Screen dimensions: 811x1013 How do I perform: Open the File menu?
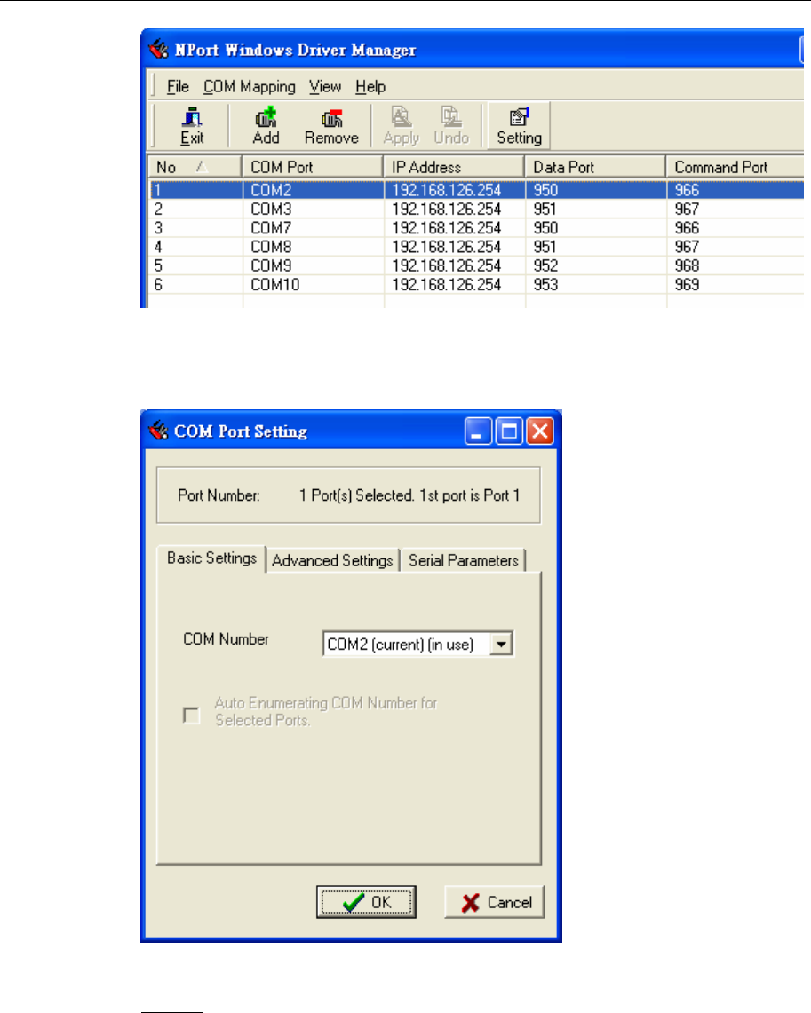click(x=178, y=87)
